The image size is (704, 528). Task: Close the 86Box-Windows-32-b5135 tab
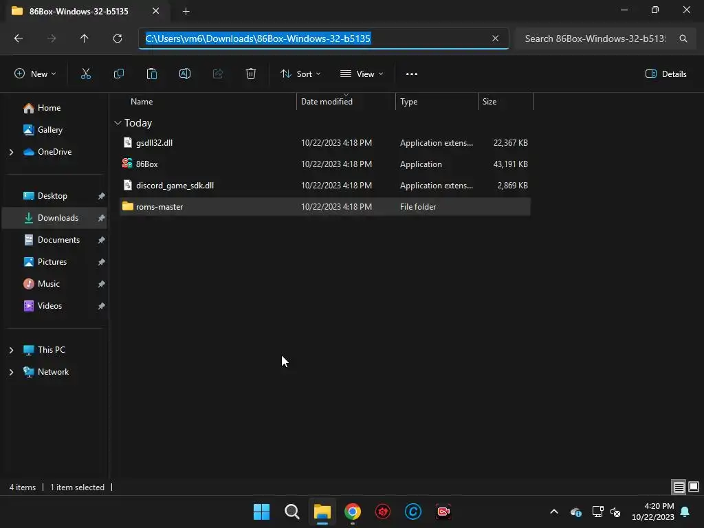(x=155, y=11)
